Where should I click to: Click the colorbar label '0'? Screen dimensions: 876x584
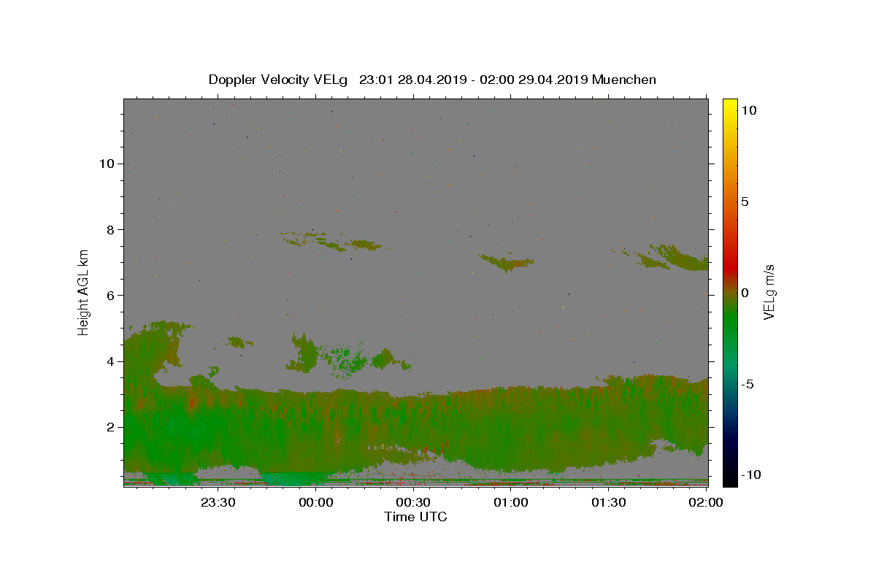pos(745,293)
